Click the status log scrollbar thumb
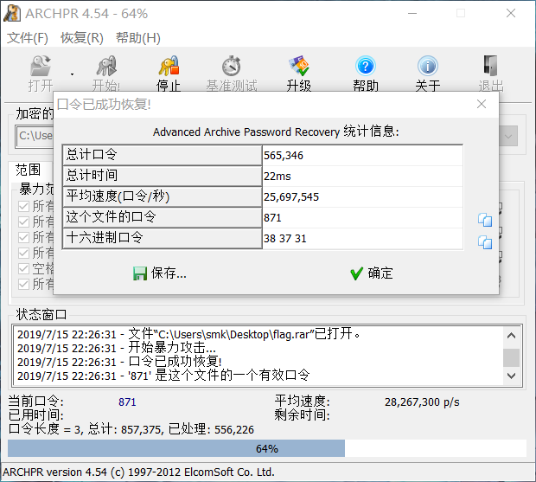 (512, 357)
